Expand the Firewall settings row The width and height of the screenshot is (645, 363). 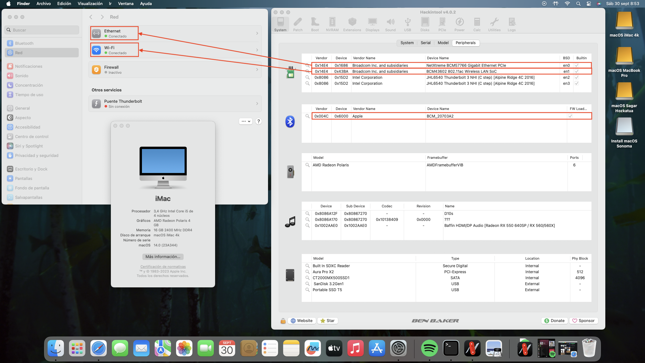(x=175, y=70)
